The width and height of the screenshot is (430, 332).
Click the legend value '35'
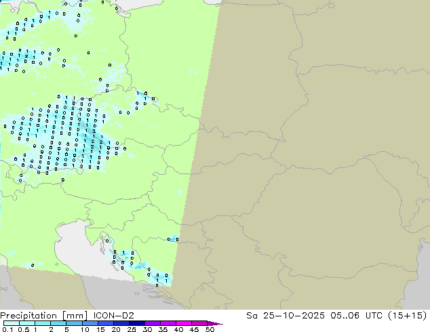(163, 329)
